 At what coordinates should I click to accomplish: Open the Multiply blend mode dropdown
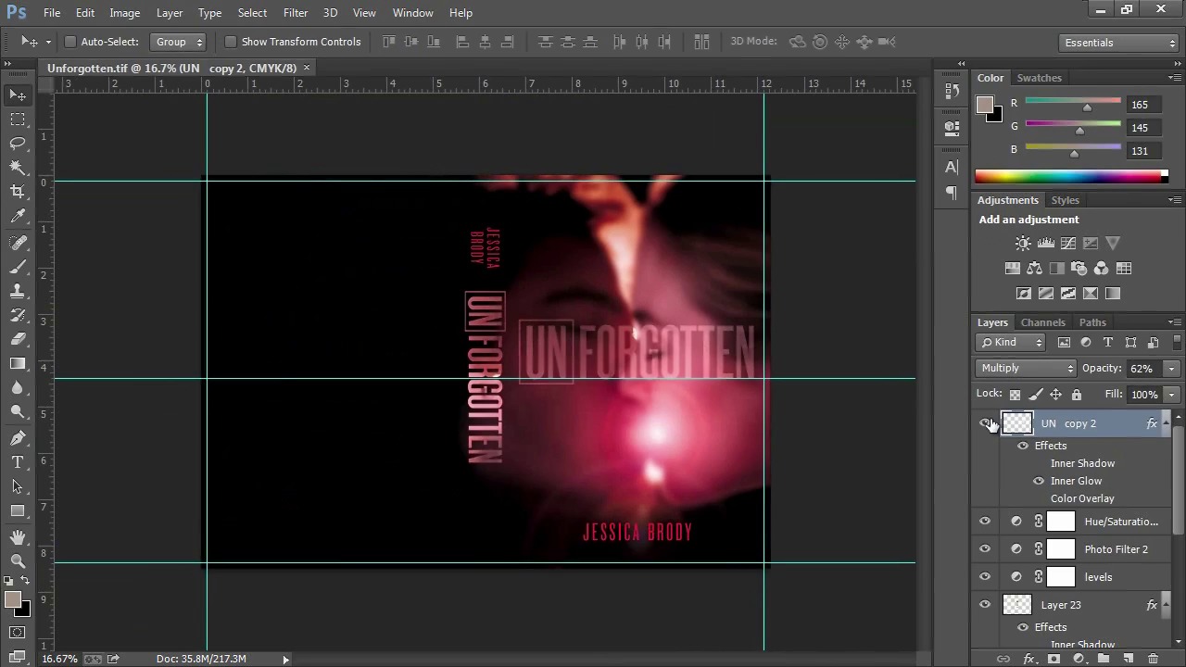1027,369
